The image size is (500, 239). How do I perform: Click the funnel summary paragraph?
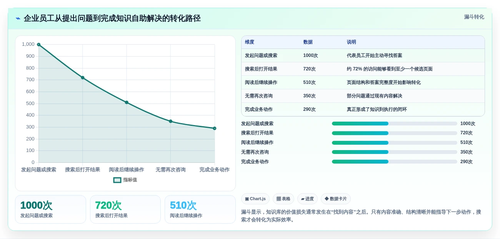(361, 216)
